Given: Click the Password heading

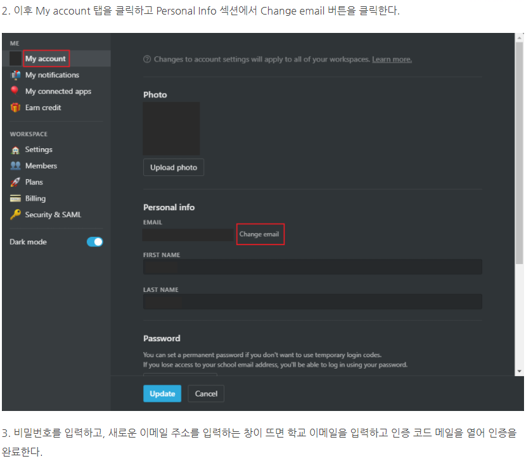Looking at the screenshot, I should 162,338.
